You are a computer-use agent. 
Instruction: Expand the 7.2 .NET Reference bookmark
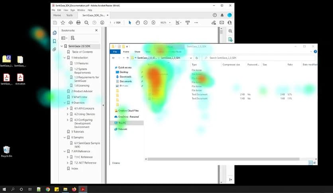click(x=68, y=163)
